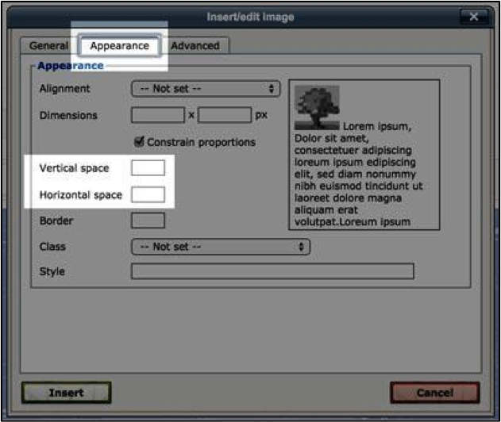Open the Class dropdown list
The height and width of the screenshot is (422, 501).
(220, 247)
